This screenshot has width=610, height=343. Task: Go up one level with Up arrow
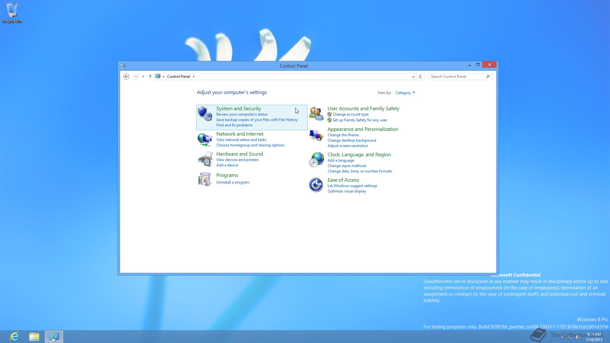click(150, 77)
